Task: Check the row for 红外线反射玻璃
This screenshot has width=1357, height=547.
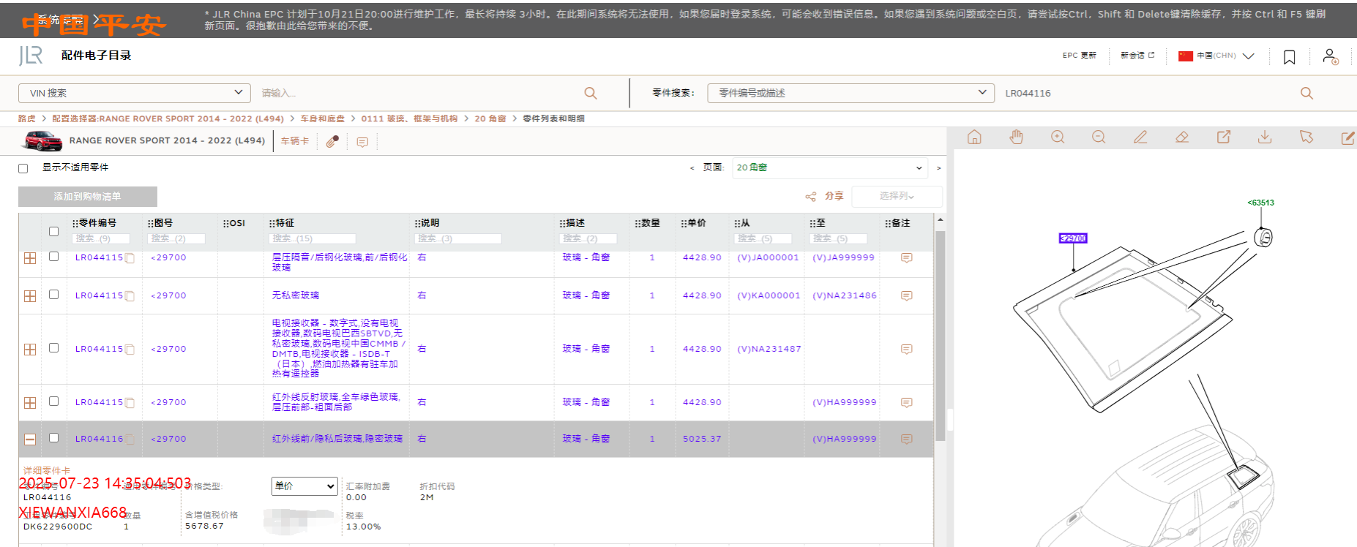Action: coord(53,401)
